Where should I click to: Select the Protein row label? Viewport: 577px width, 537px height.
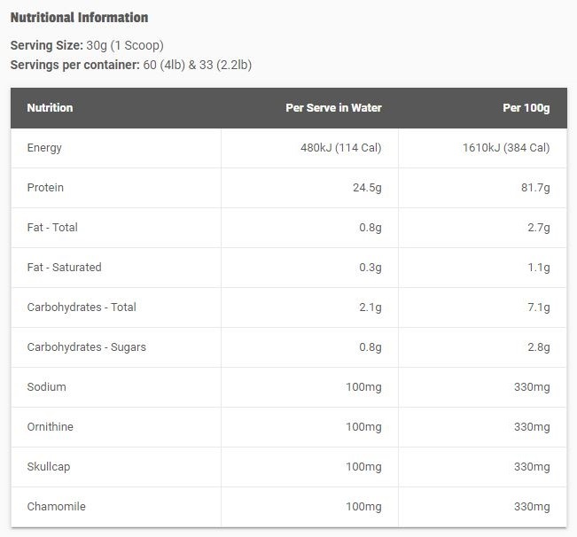click(x=45, y=188)
